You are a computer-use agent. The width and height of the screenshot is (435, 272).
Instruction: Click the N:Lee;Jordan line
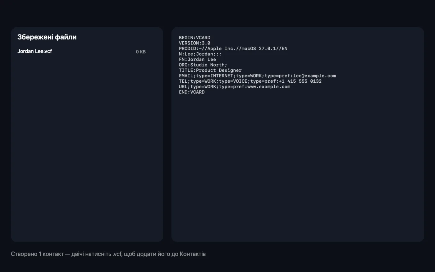tap(200, 54)
